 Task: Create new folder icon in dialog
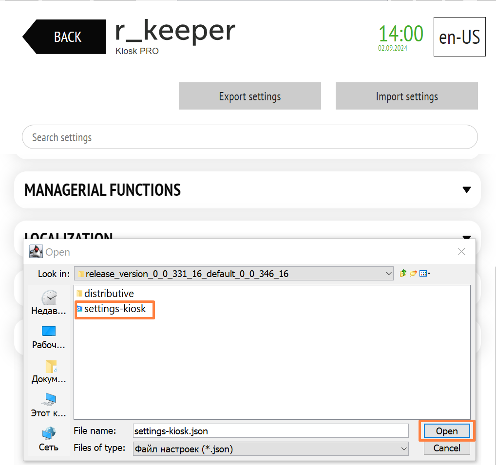413,273
